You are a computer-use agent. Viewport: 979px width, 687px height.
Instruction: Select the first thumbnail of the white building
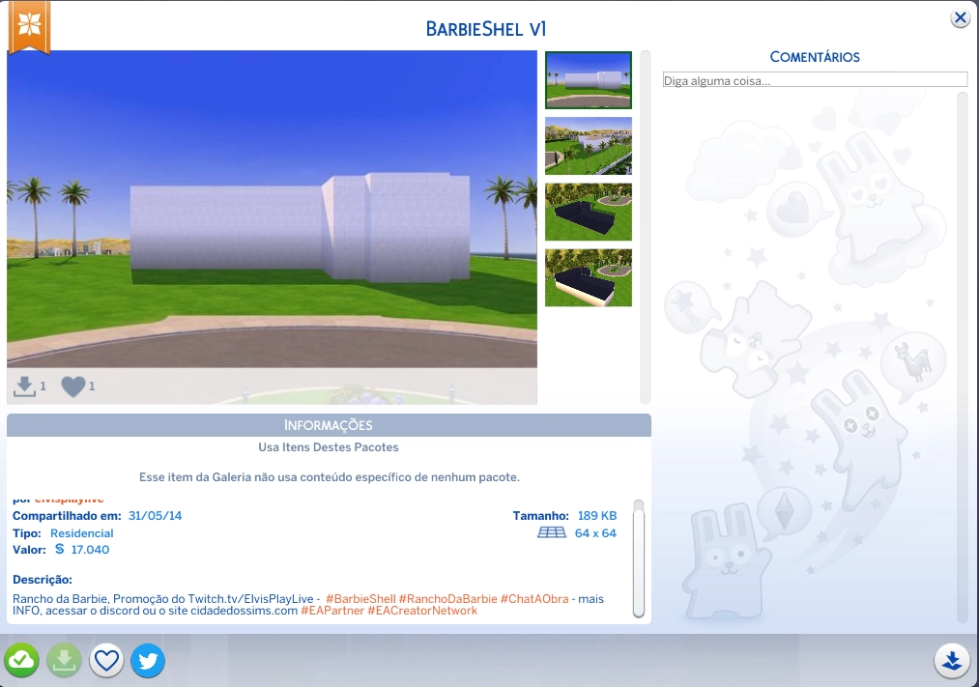tap(588, 79)
